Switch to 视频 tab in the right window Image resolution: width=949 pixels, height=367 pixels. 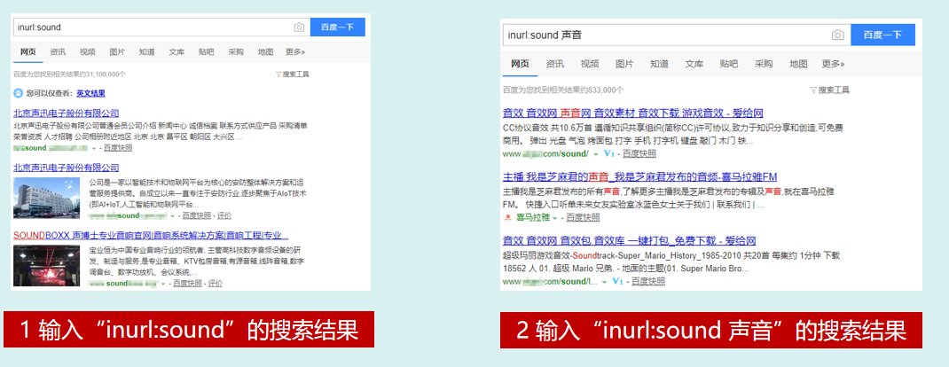[590, 64]
